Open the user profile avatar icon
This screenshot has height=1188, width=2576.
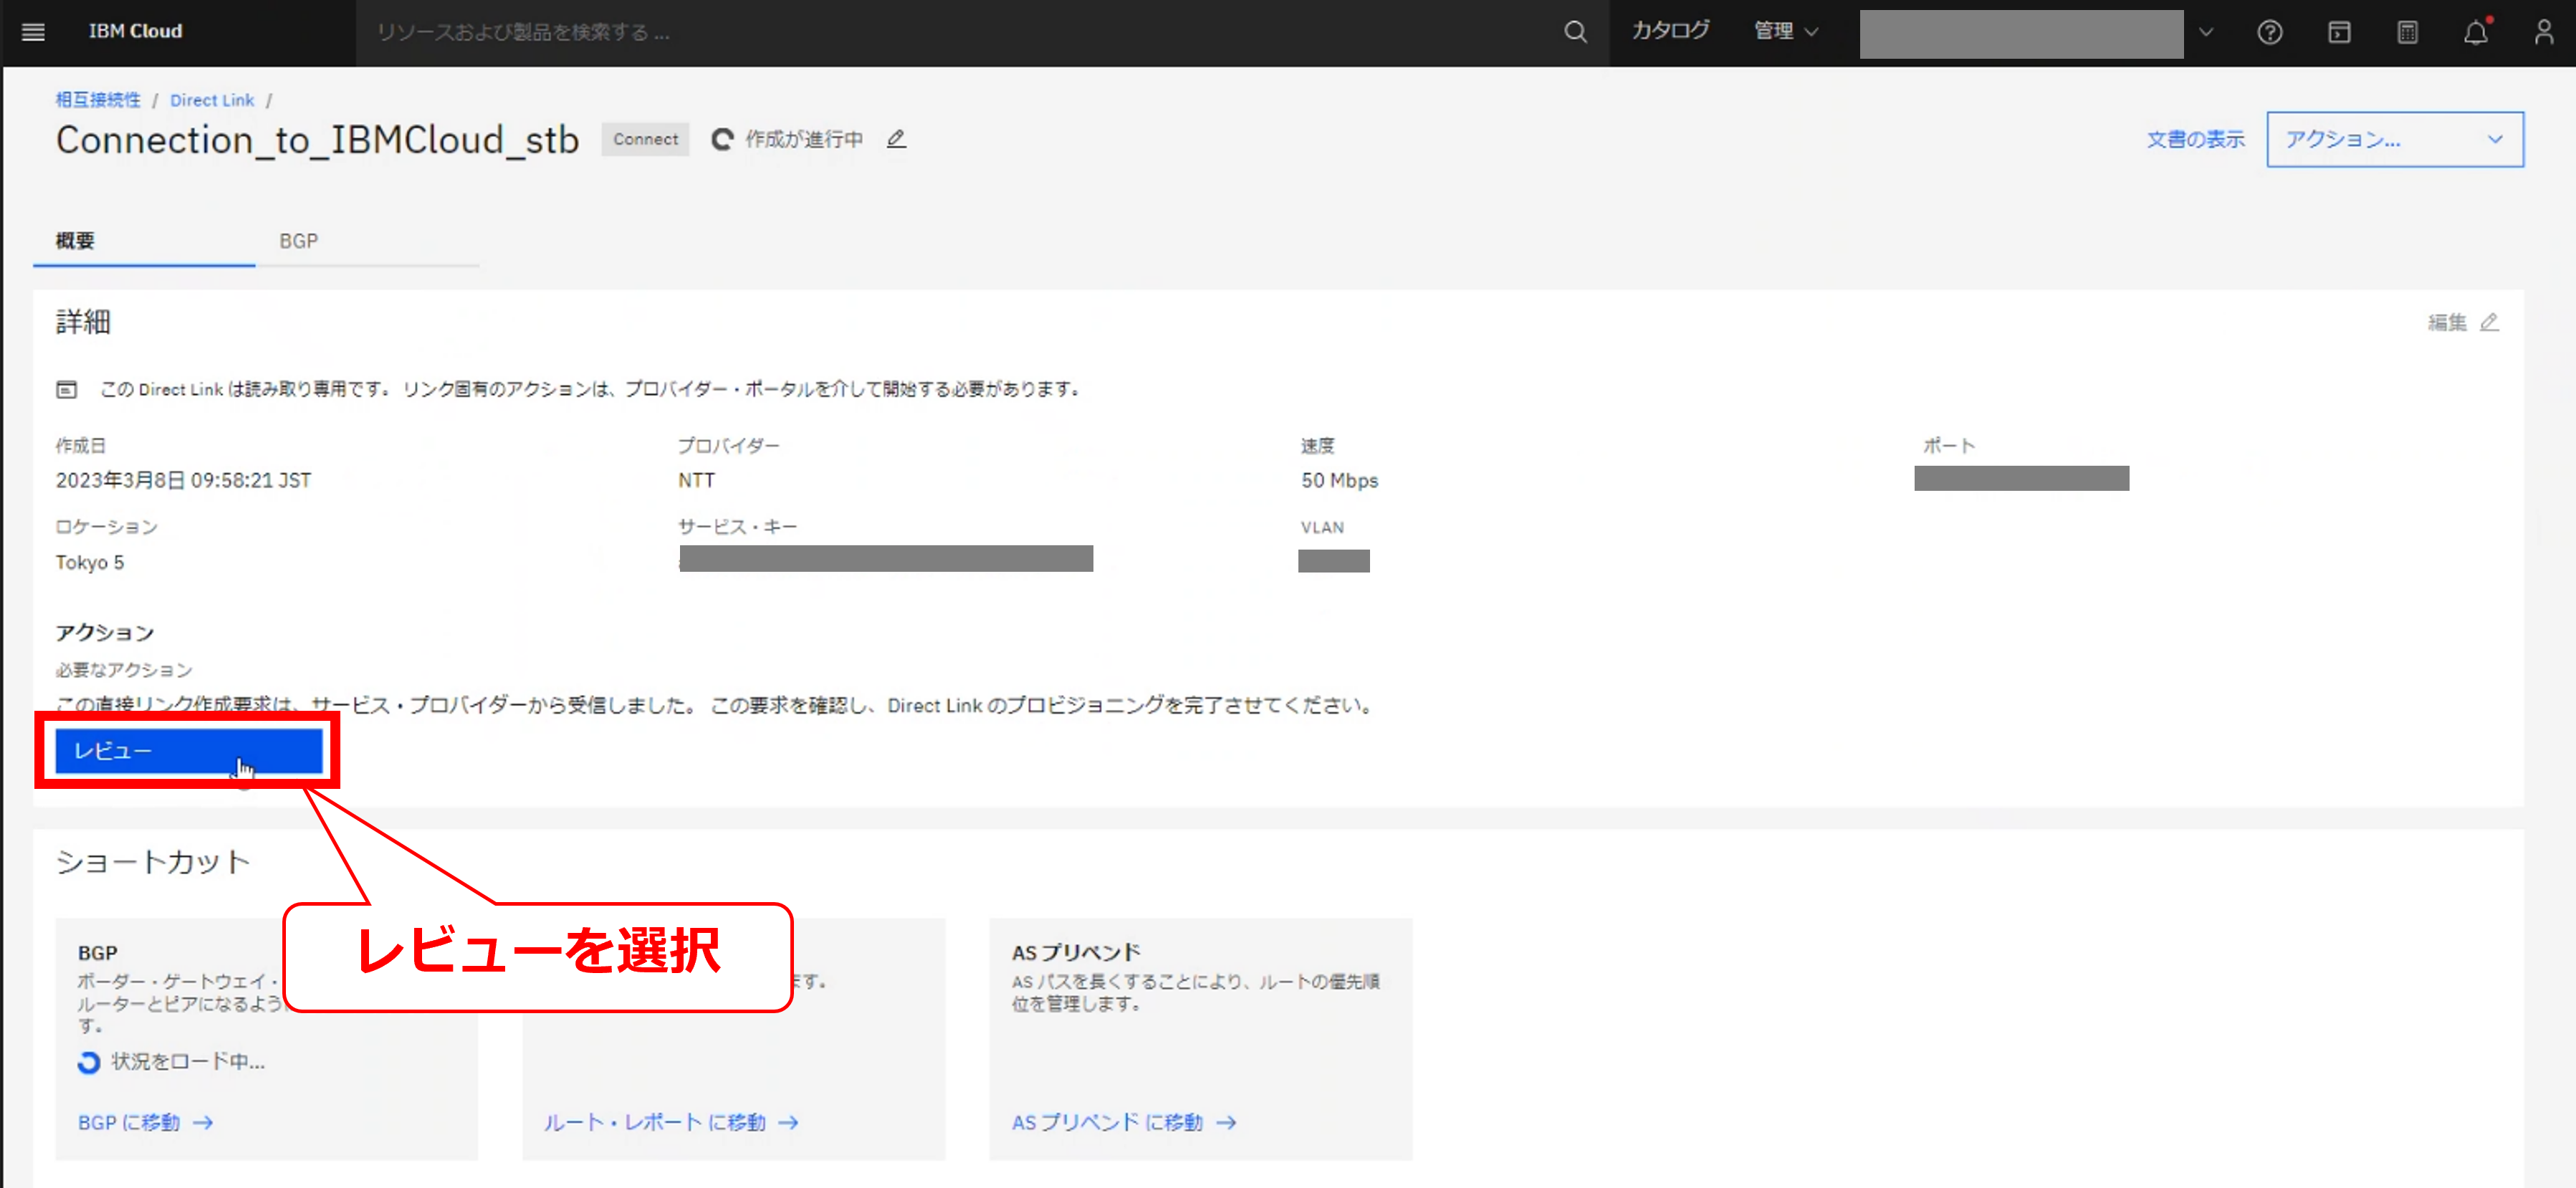click(2543, 33)
